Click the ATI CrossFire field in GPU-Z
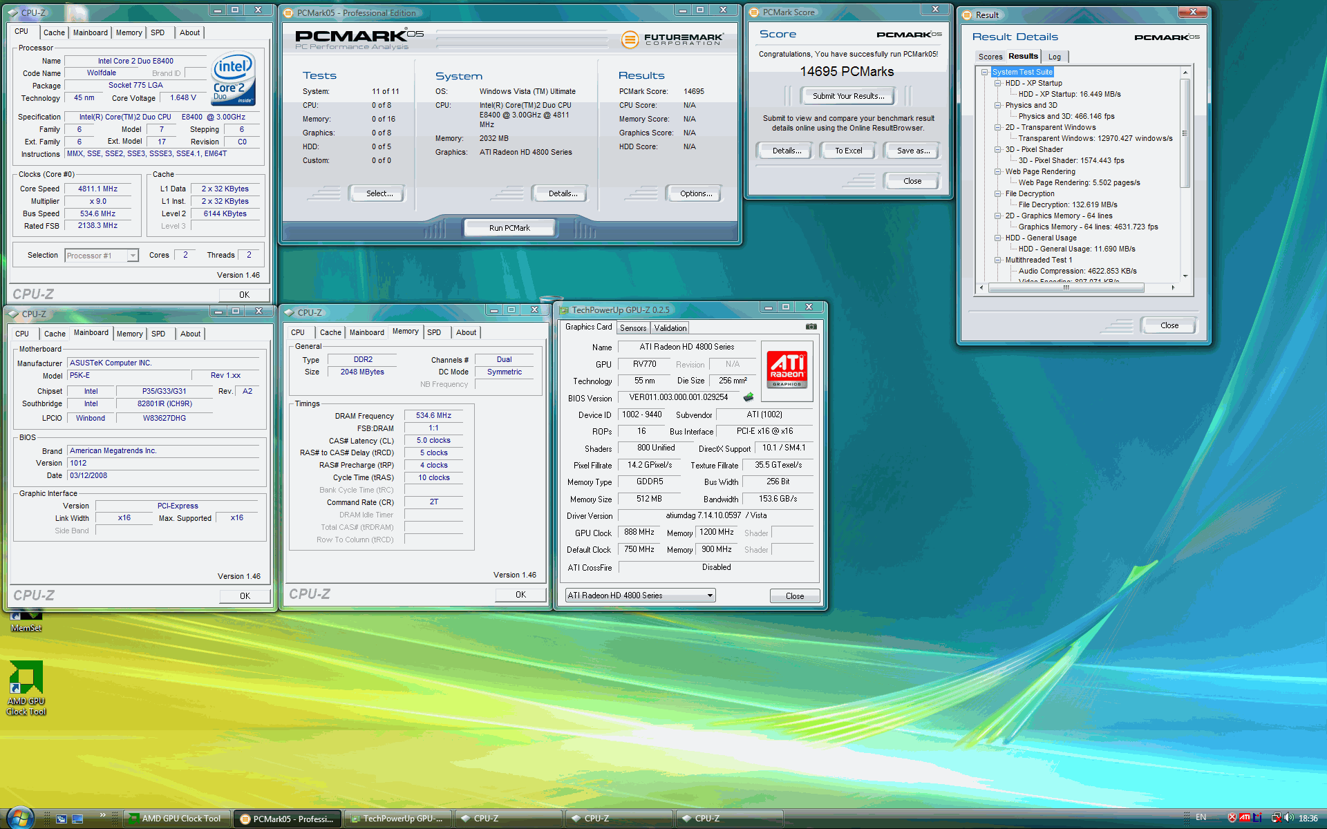 [715, 567]
